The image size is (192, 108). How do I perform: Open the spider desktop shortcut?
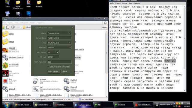coord(29,4)
